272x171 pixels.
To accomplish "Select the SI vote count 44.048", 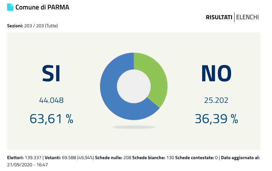I will pos(51,100).
